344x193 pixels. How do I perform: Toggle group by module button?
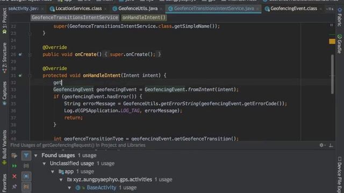point(26,176)
